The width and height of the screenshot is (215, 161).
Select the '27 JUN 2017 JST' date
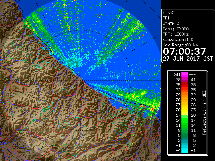[x=188, y=59]
